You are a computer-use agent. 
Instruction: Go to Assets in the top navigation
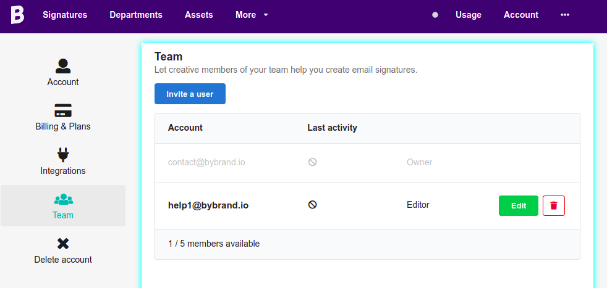199,15
